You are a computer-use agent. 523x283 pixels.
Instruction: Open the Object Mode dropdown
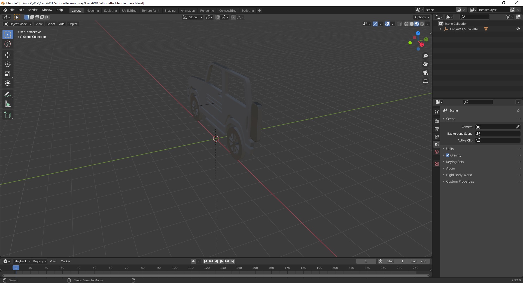point(18,24)
